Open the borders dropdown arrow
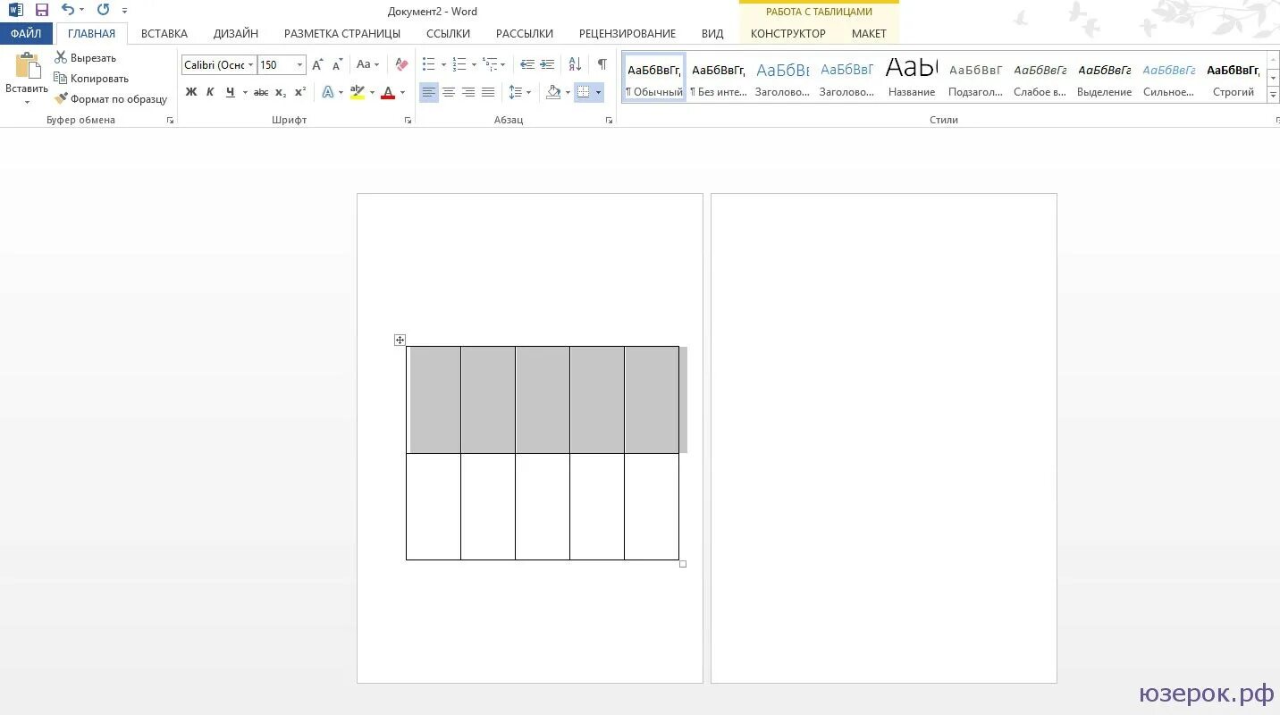This screenshot has width=1280, height=715. point(598,92)
